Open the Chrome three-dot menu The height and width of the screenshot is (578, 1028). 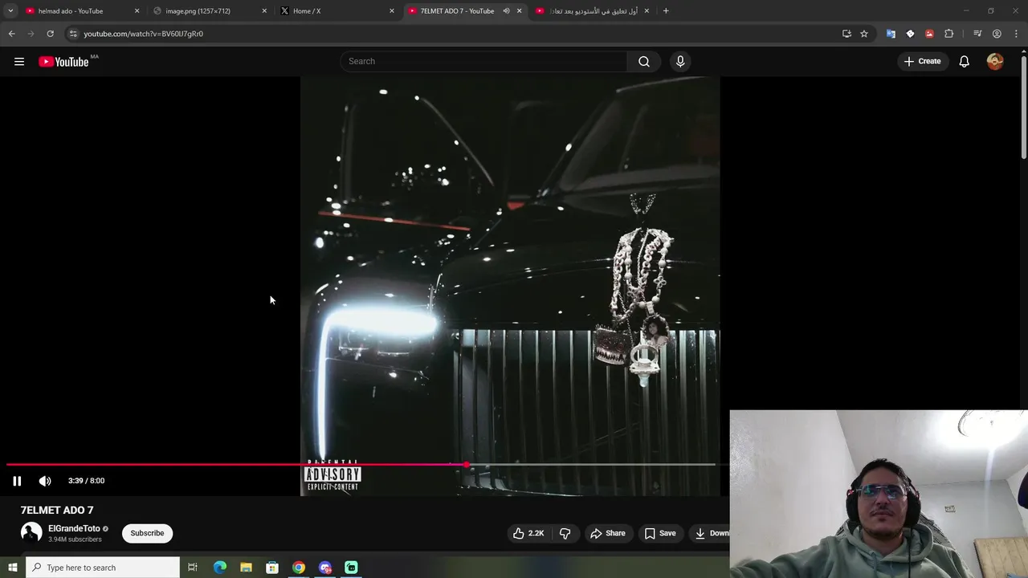click(x=1017, y=34)
